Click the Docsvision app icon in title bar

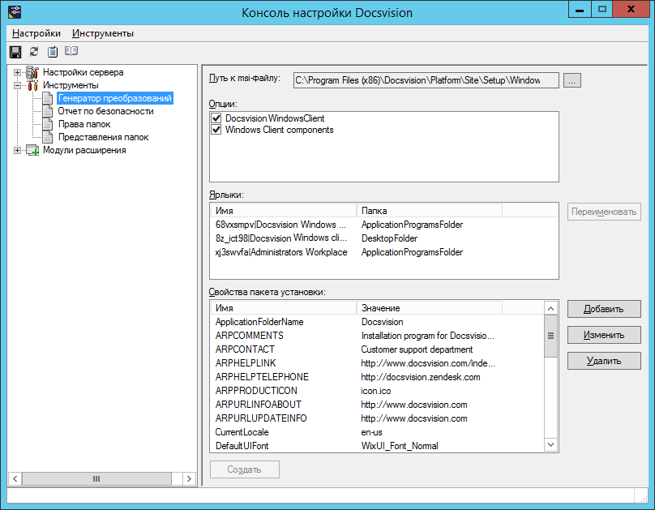click(15, 12)
